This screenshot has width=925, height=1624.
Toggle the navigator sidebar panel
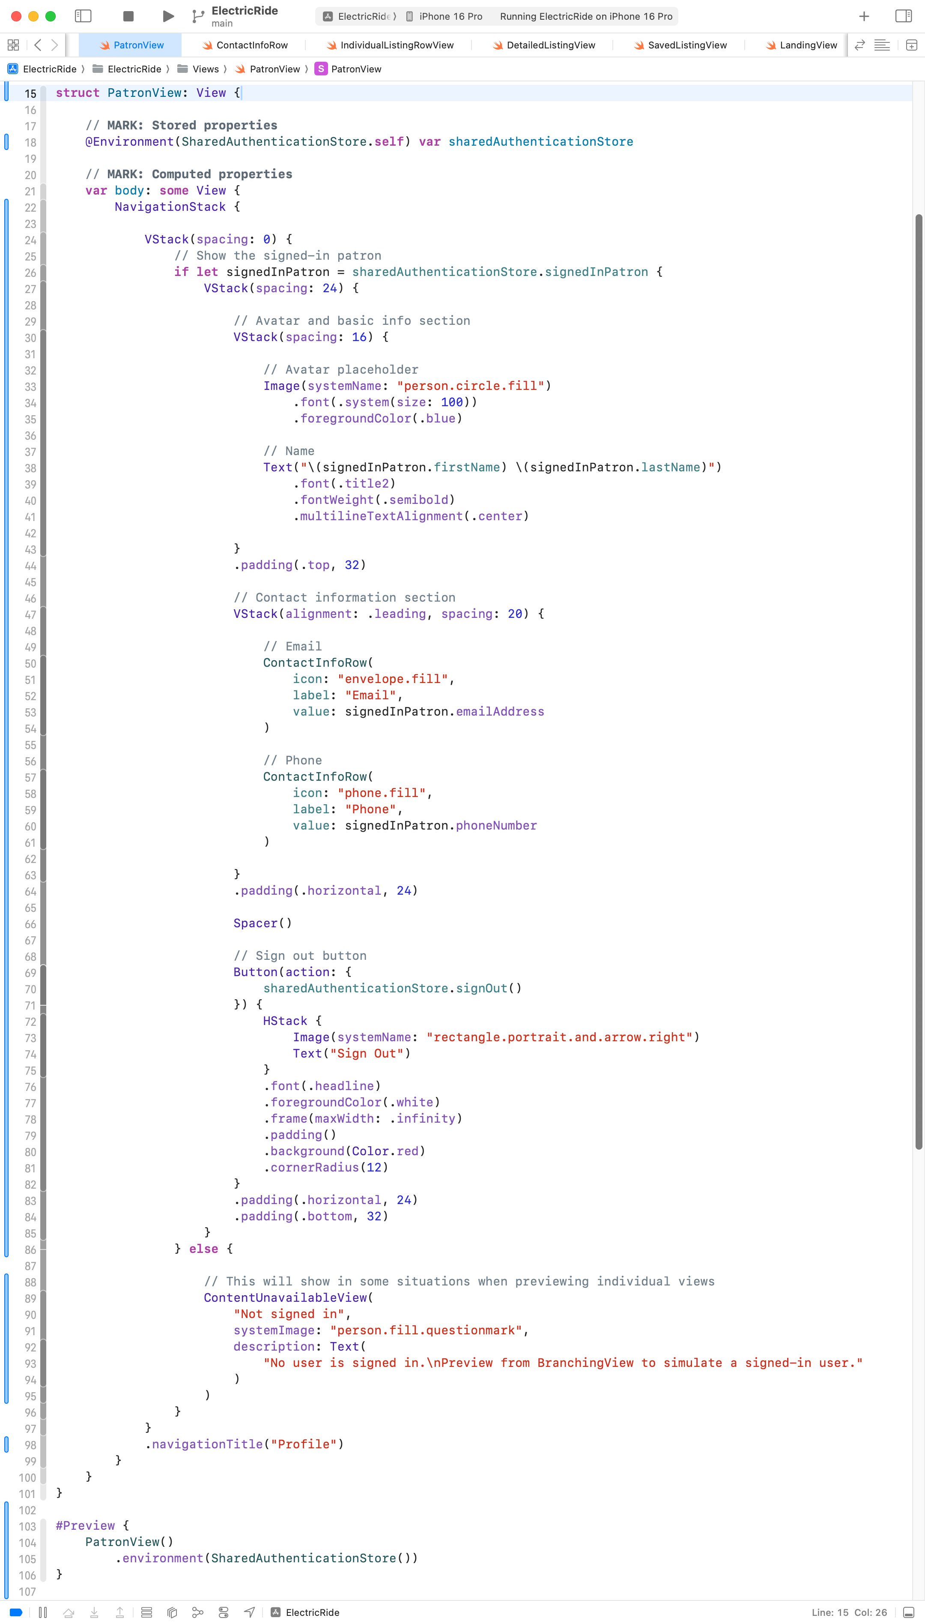(x=83, y=16)
